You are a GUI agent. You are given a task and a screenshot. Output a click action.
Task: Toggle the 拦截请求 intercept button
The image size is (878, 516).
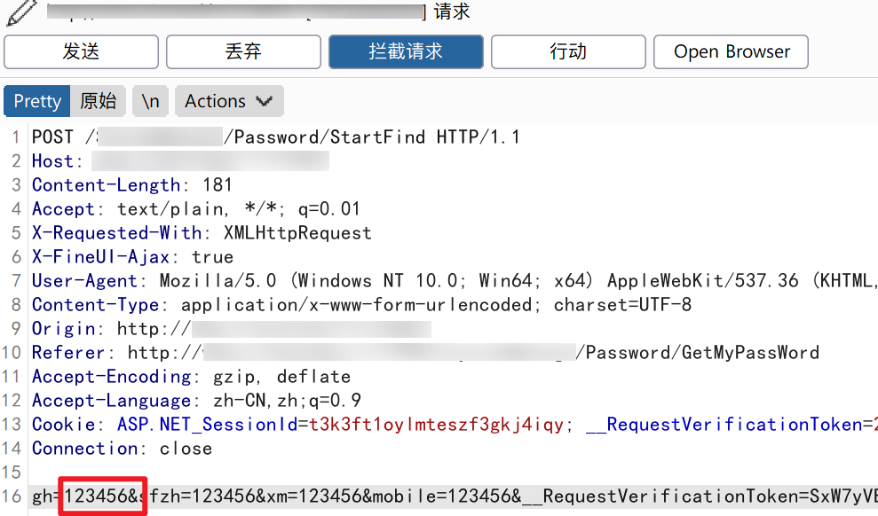click(406, 52)
